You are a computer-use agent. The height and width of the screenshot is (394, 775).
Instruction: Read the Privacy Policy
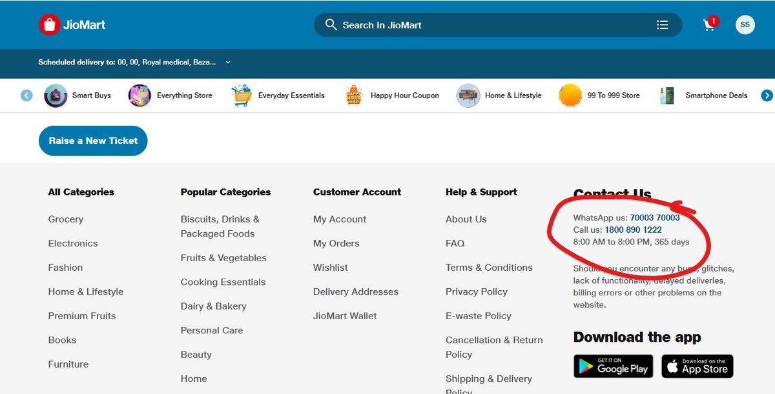(x=477, y=291)
